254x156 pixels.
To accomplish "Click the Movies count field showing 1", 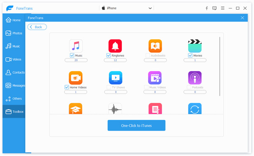I will (x=195, y=60).
